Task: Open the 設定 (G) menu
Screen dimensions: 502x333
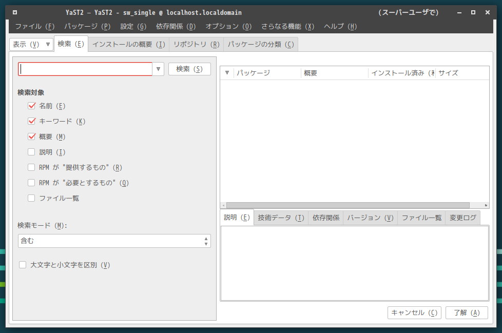Action: tap(133, 27)
